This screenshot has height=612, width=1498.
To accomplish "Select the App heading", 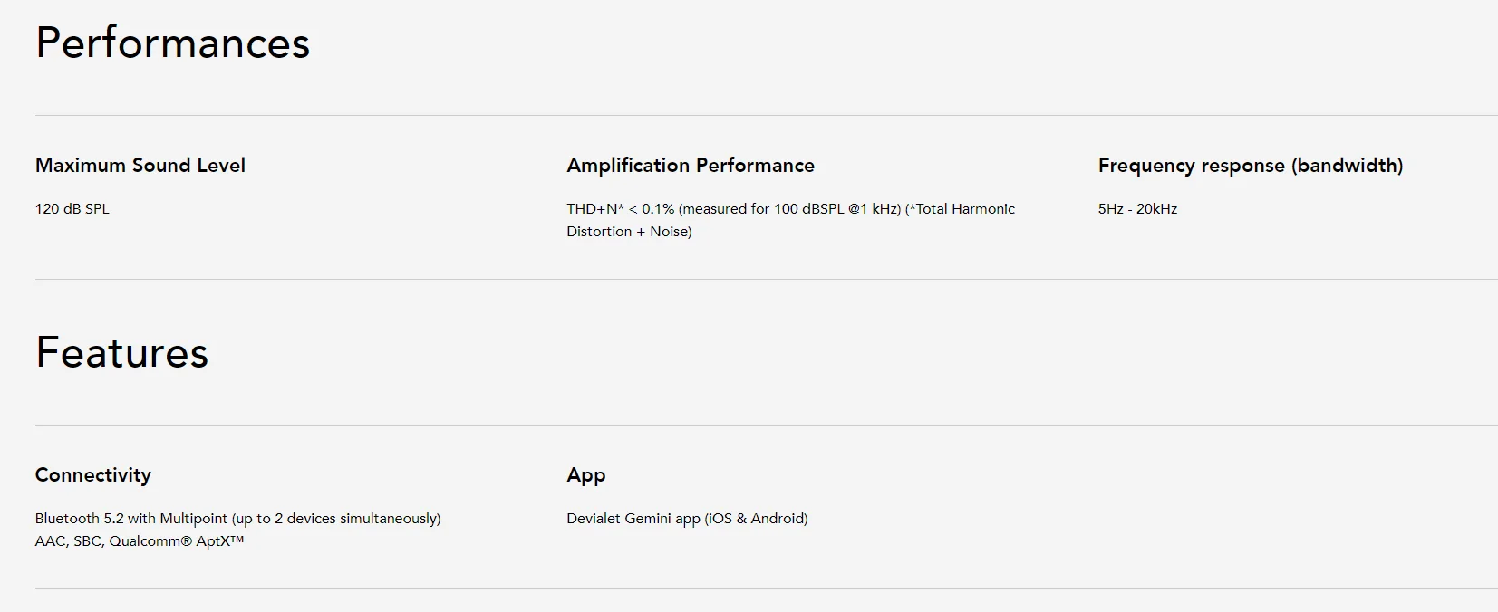I will click(x=586, y=475).
